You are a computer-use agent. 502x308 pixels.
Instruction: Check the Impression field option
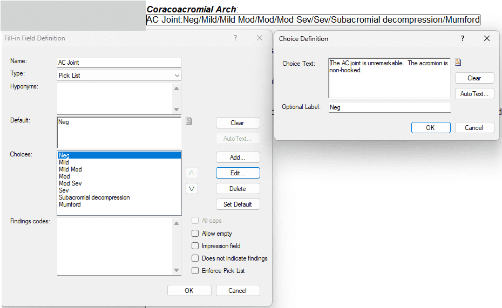click(195, 246)
